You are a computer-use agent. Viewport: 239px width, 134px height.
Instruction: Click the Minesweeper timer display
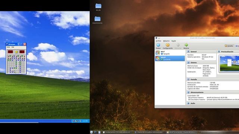click(x=22, y=52)
